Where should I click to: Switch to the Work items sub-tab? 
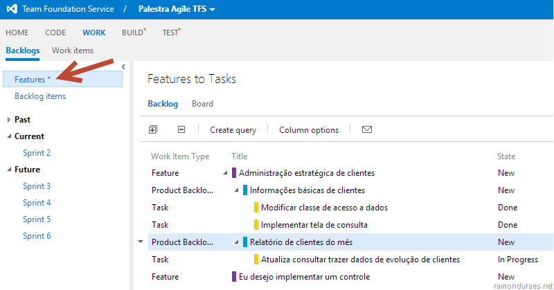(73, 51)
